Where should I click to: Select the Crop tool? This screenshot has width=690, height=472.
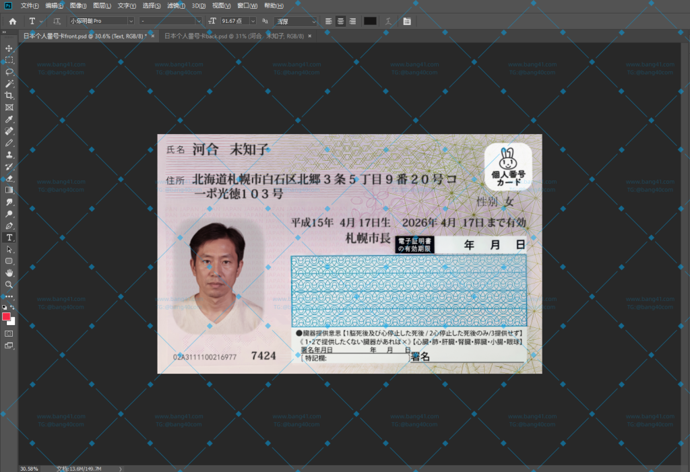(9, 95)
